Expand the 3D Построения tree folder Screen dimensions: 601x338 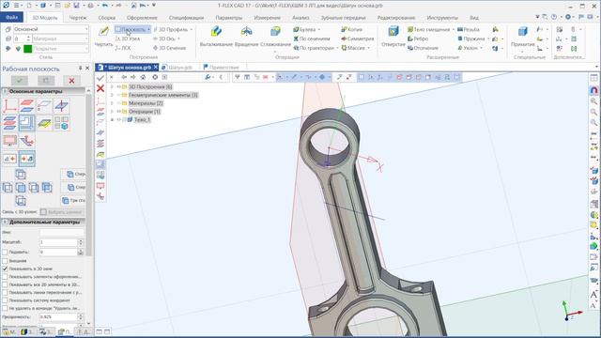click(112, 87)
